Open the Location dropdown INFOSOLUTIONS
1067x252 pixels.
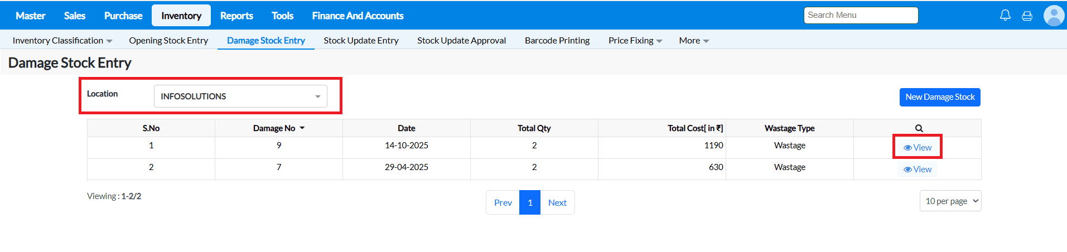[240, 96]
